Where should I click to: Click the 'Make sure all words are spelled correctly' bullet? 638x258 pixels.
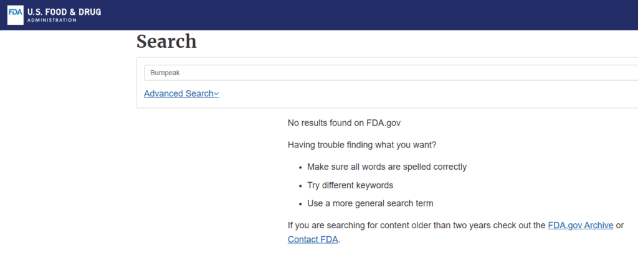point(387,167)
